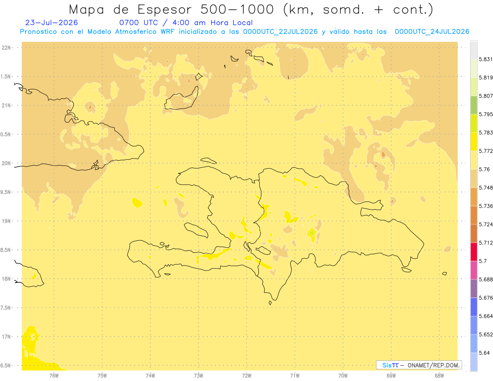Click legend value '5.795'
Screen dimensions: 493x381
point(486,114)
